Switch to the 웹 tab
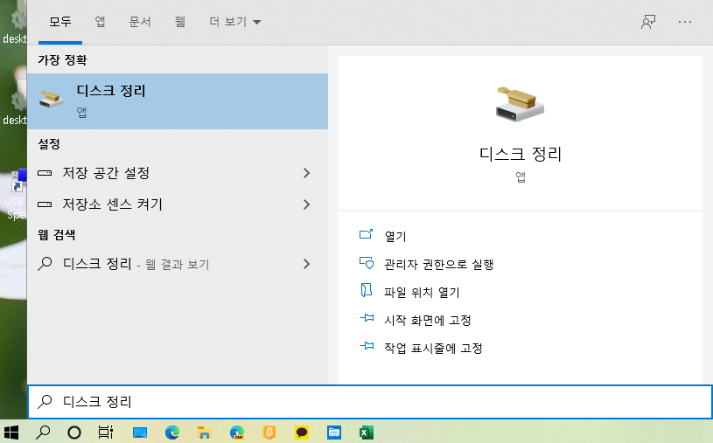 tap(180, 22)
